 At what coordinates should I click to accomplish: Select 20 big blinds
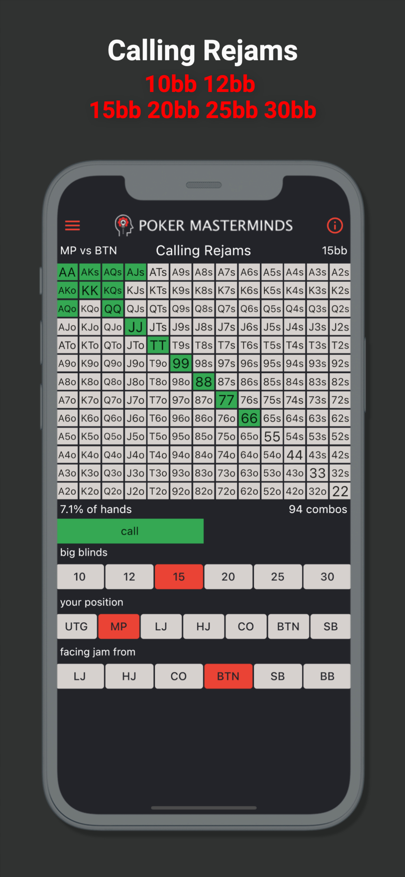tap(228, 577)
